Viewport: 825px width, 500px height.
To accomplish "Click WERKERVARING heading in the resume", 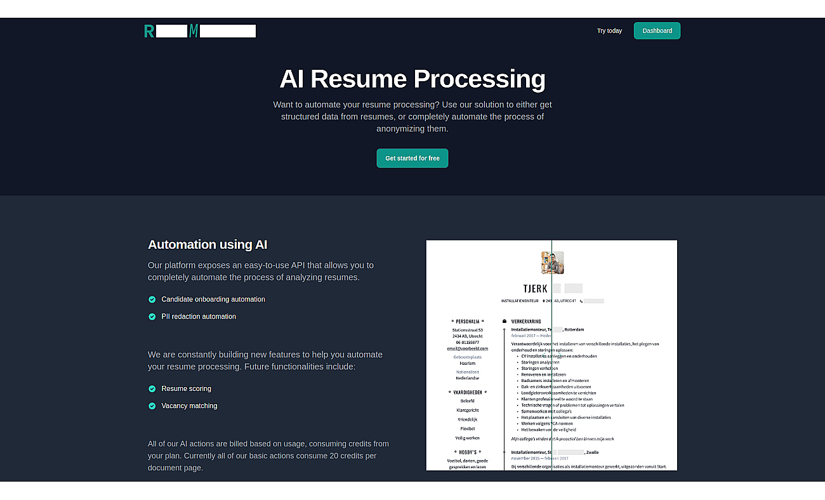I will [526, 322].
